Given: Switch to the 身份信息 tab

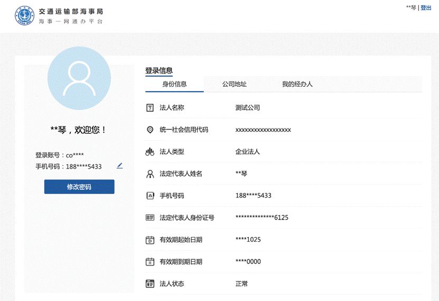Looking at the screenshot, I should [x=174, y=84].
